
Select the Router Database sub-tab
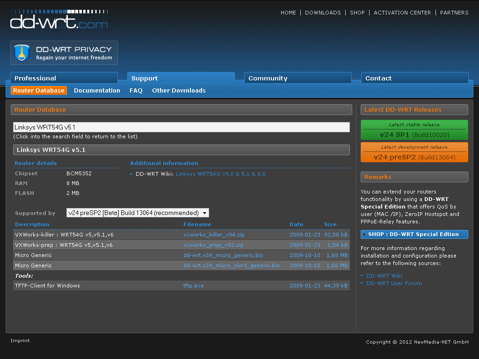(39, 90)
